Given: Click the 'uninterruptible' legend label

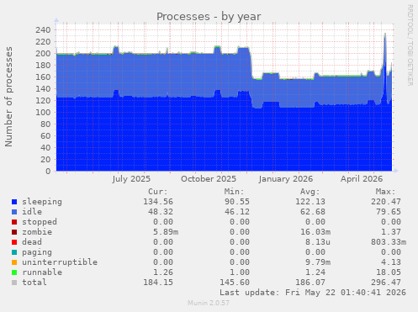Looking at the screenshot, I should [60, 262].
